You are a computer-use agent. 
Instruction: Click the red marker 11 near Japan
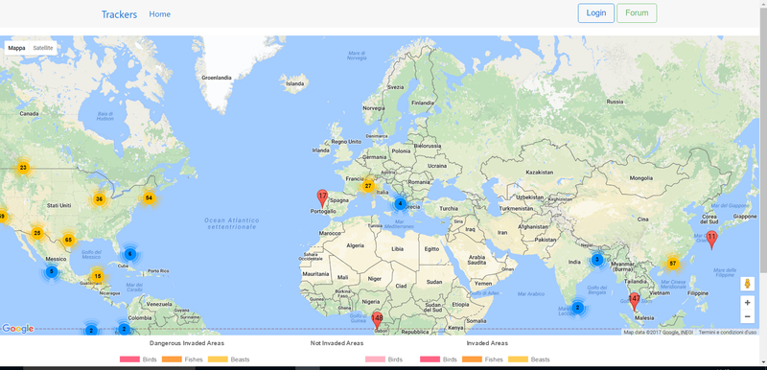[711, 240]
